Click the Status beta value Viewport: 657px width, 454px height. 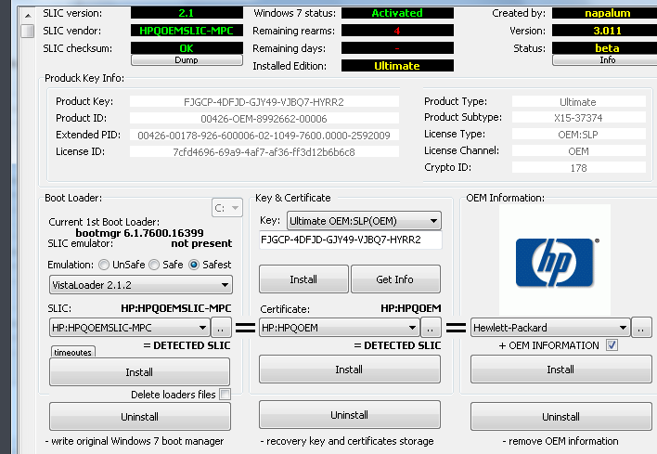pyautogui.click(x=607, y=47)
